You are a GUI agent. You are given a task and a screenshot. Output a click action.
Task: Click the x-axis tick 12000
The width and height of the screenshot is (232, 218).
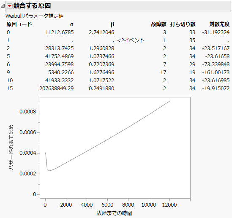[169, 205]
